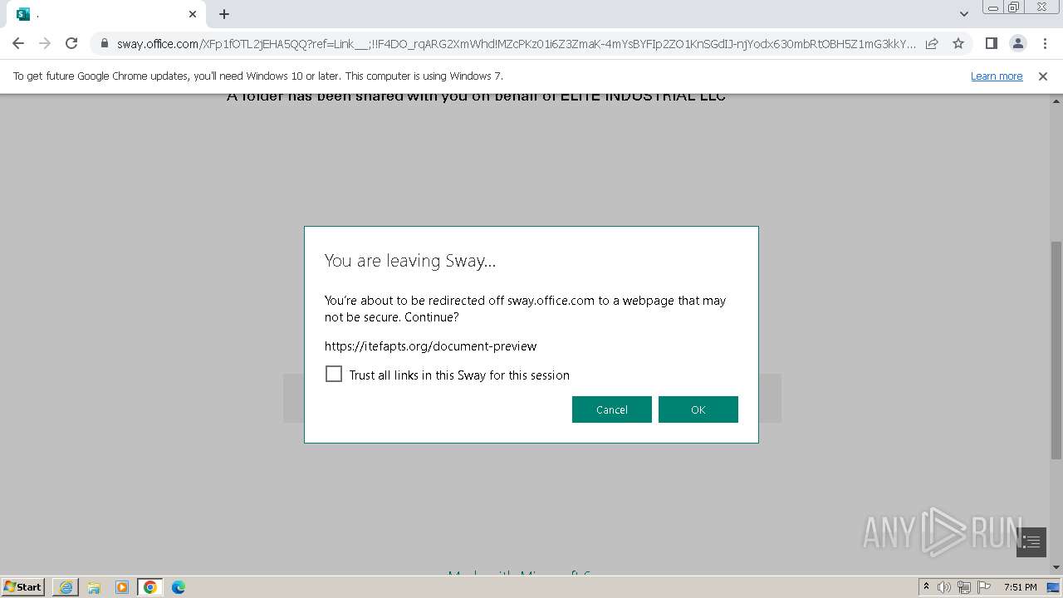Open the Action Center flag icon
1063x598 pixels.
pyautogui.click(x=984, y=587)
